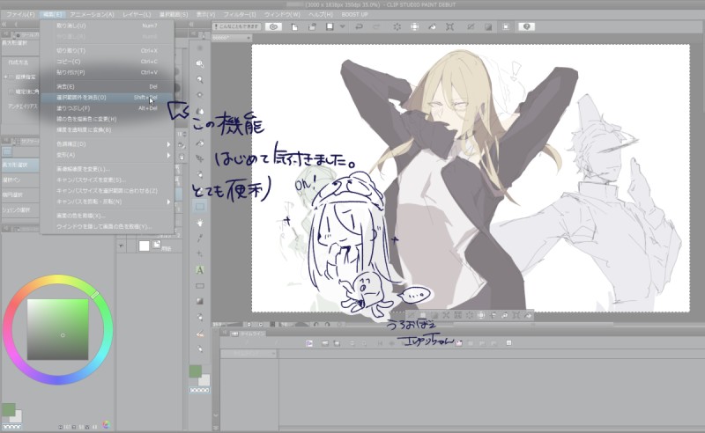Open the timeline selection dropdown
705x433 pixels.
[249, 354]
